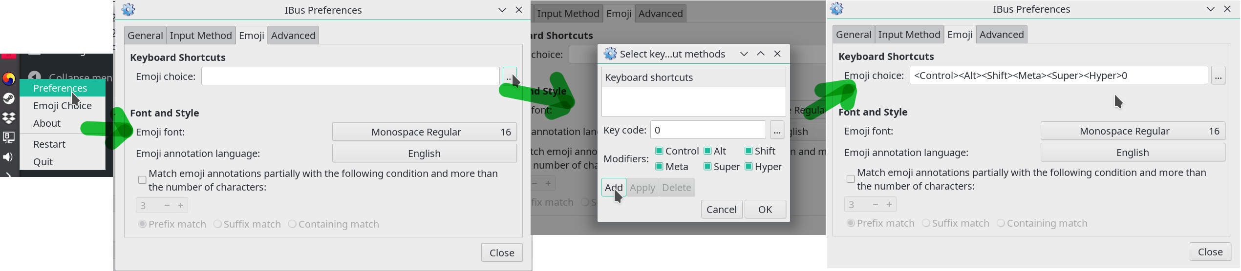The image size is (1241, 271).
Task: Click the display settings tray icon
Action: coord(9,137)
